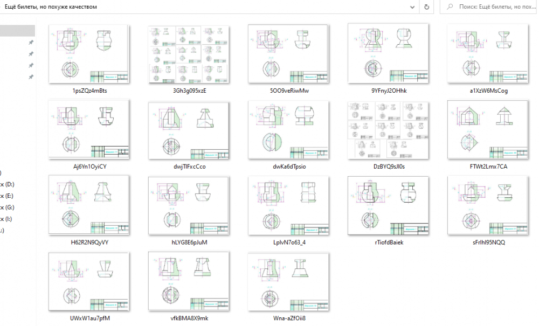Click the file name FTWt2Lmx7CA
Screen dimensions: 539x326
click(488, 167)
